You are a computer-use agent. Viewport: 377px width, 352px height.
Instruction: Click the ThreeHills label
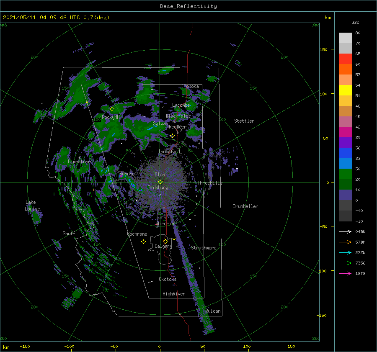(x=210, y=183)
